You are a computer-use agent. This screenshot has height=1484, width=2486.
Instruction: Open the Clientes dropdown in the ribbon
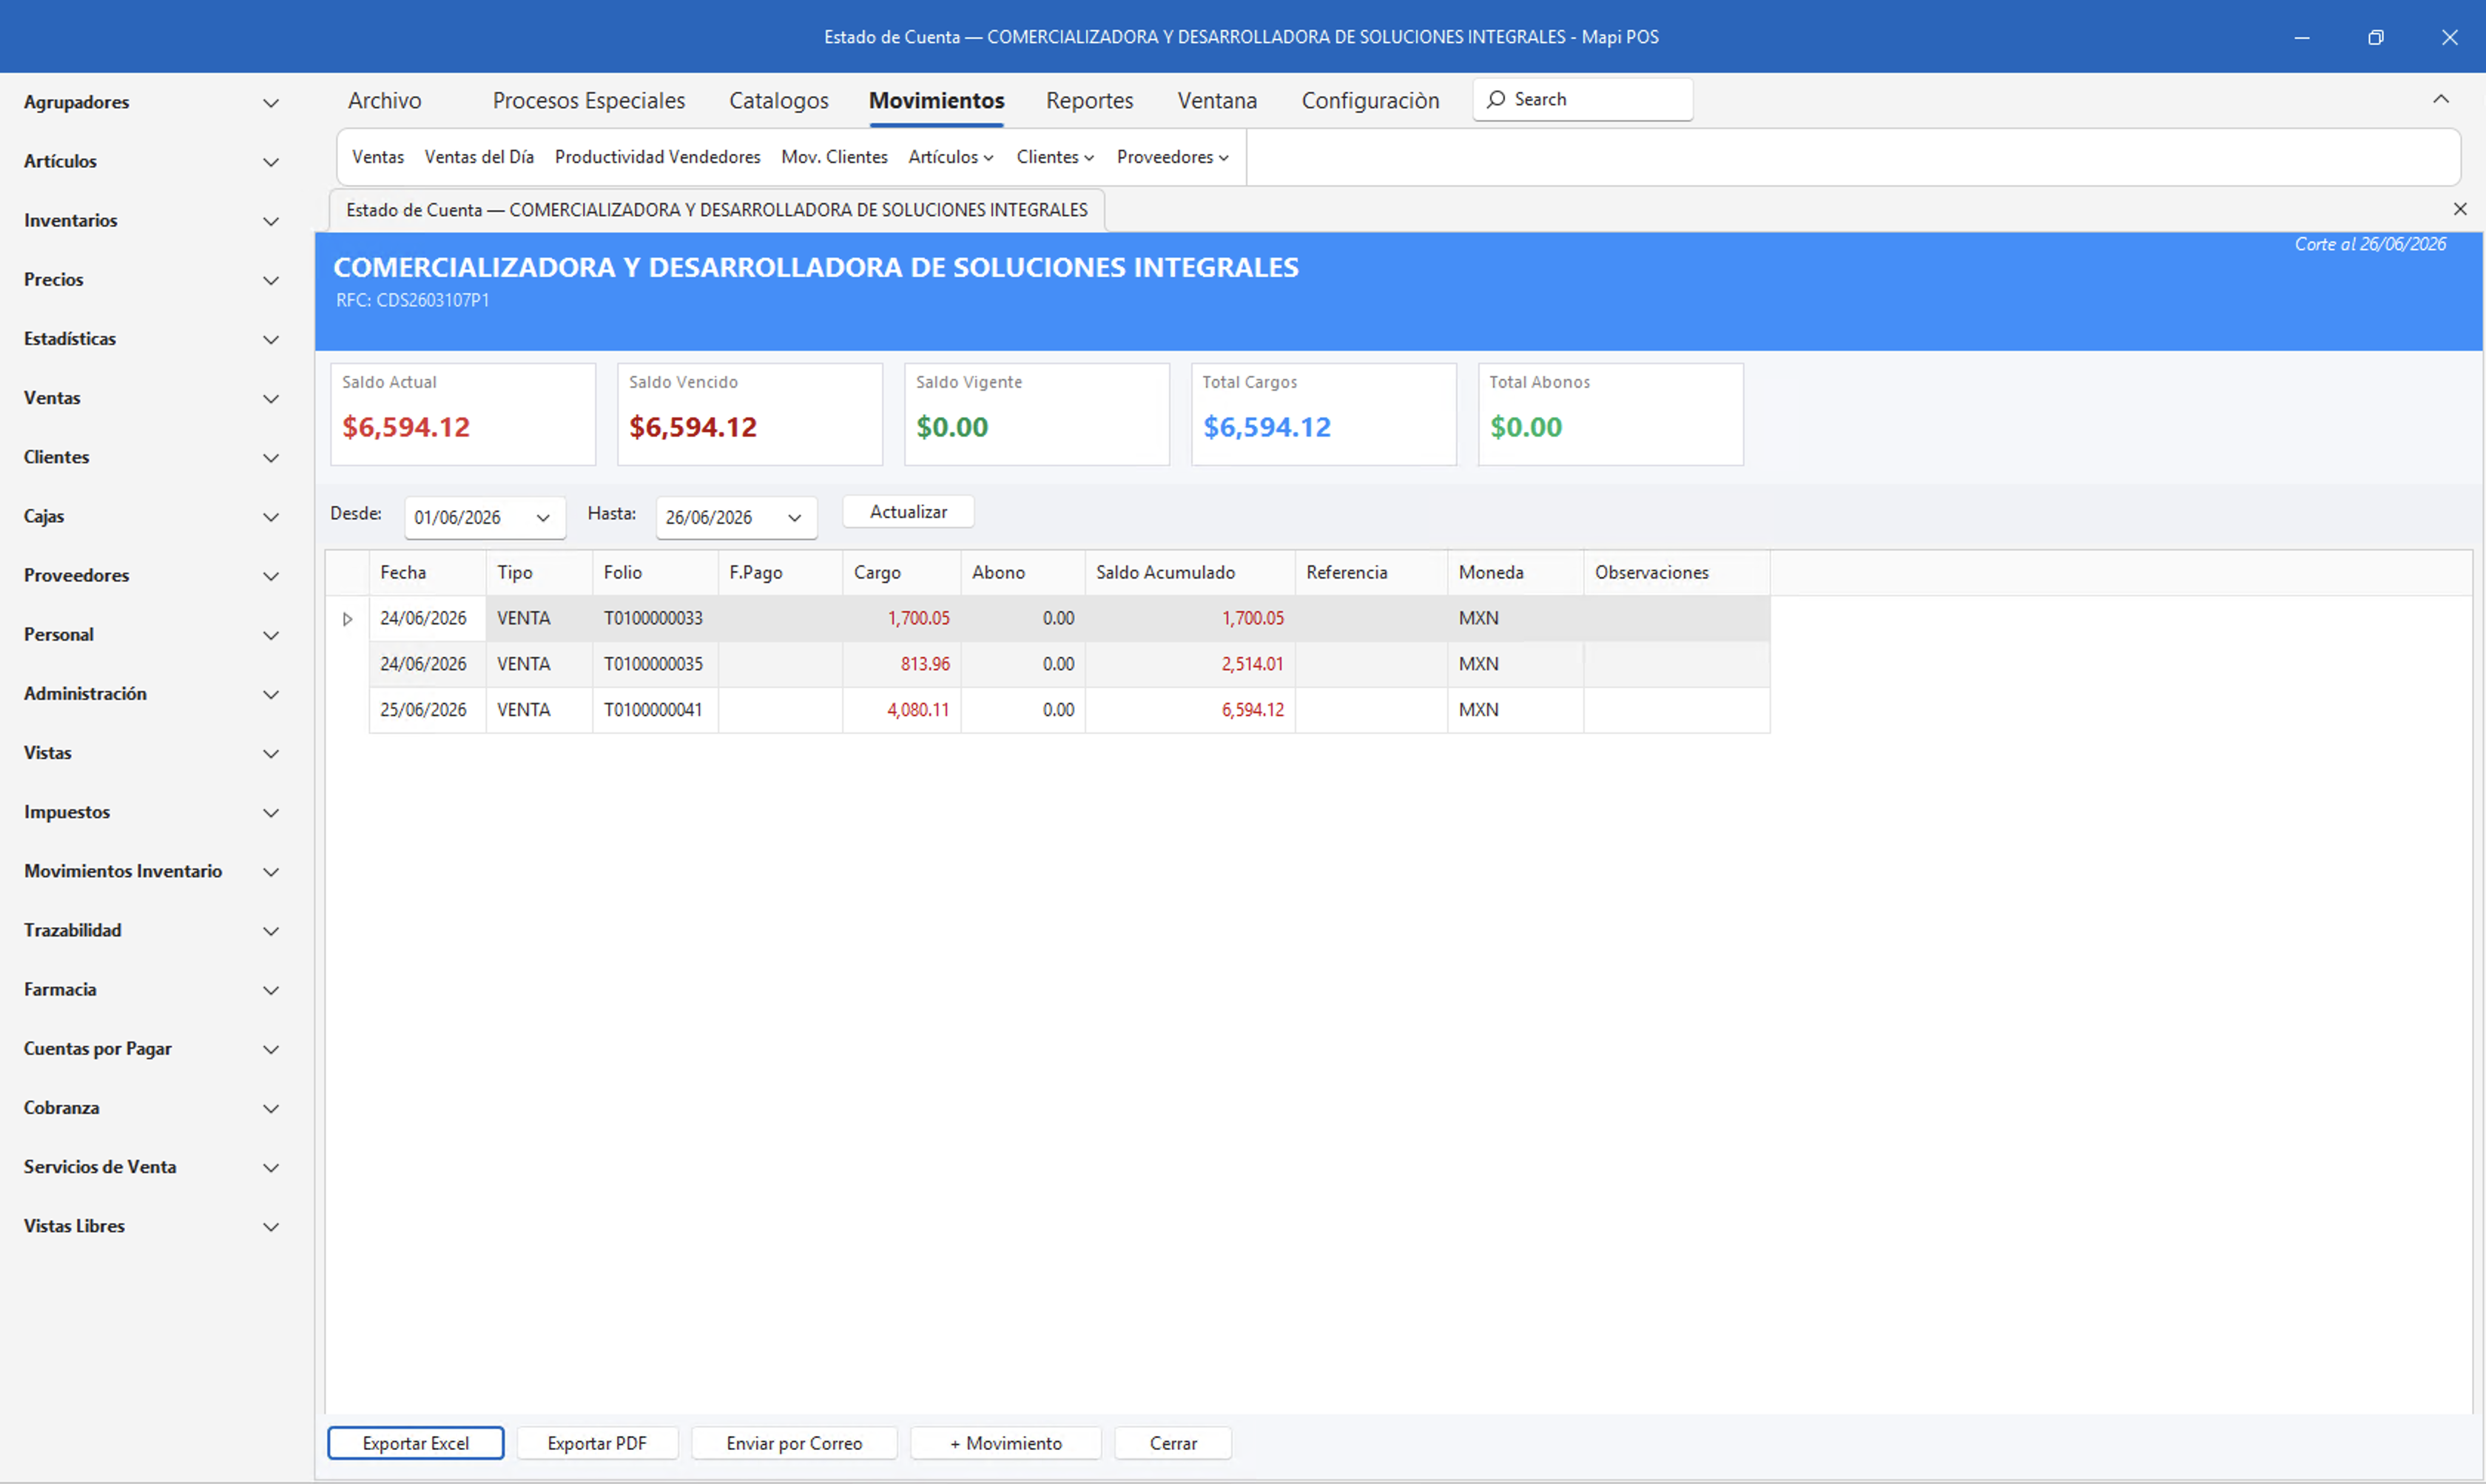pos(1055,157)
